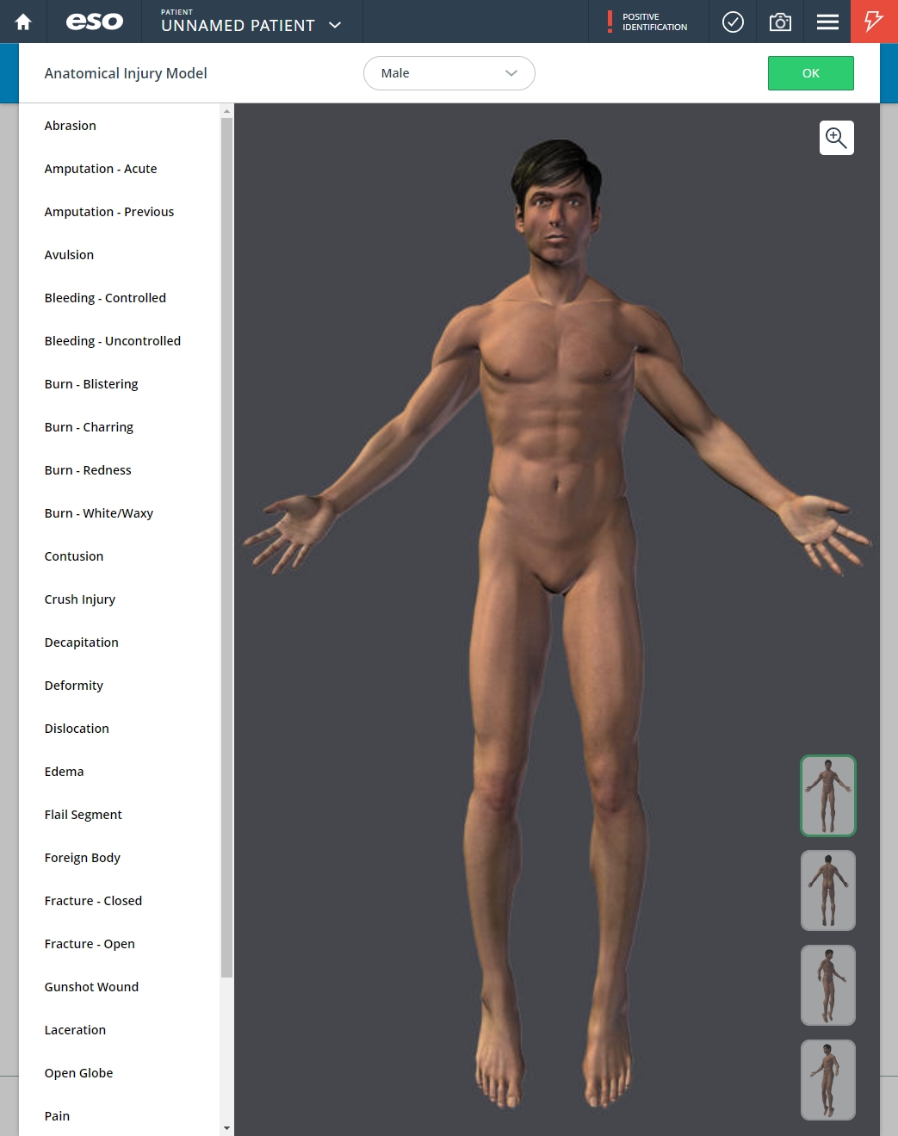This screenshot has height=1136, width=898.
Task: Click the injury list scrollbar down arrow
Action: pos(226,1127)
